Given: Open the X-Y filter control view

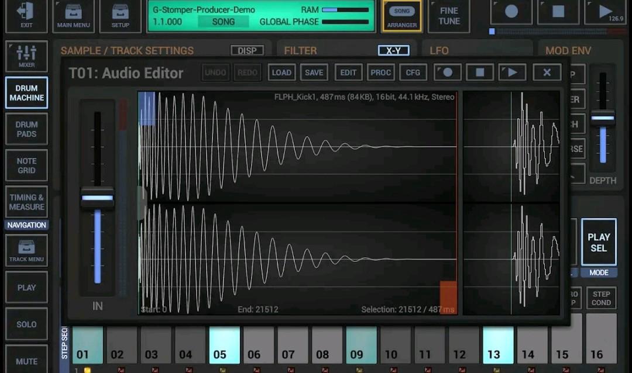Looking at the screenshot, I should point(393,50).
